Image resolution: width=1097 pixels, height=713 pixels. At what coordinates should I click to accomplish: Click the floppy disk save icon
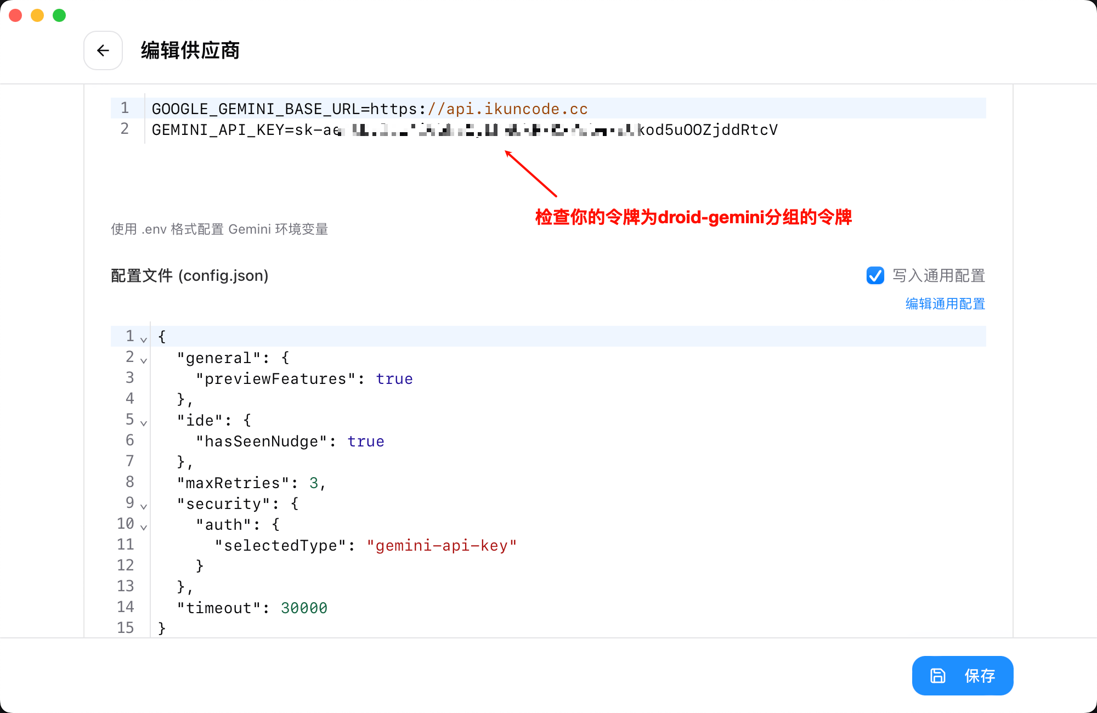click(938, 676)
